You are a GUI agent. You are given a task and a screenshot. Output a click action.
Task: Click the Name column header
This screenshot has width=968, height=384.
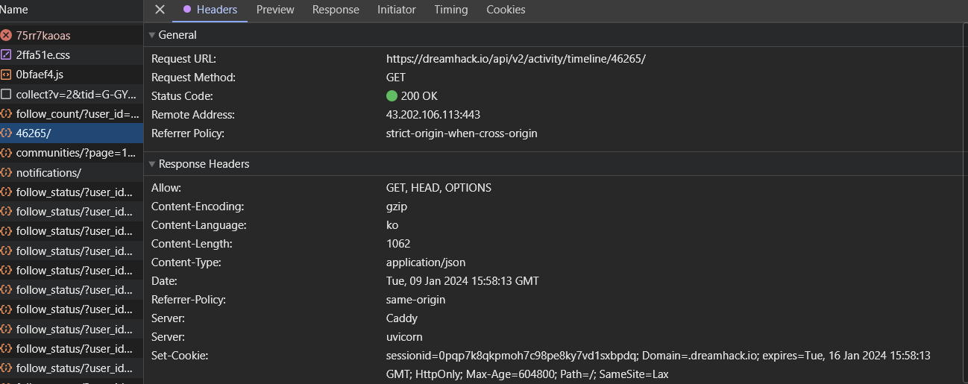click(15, 10)
